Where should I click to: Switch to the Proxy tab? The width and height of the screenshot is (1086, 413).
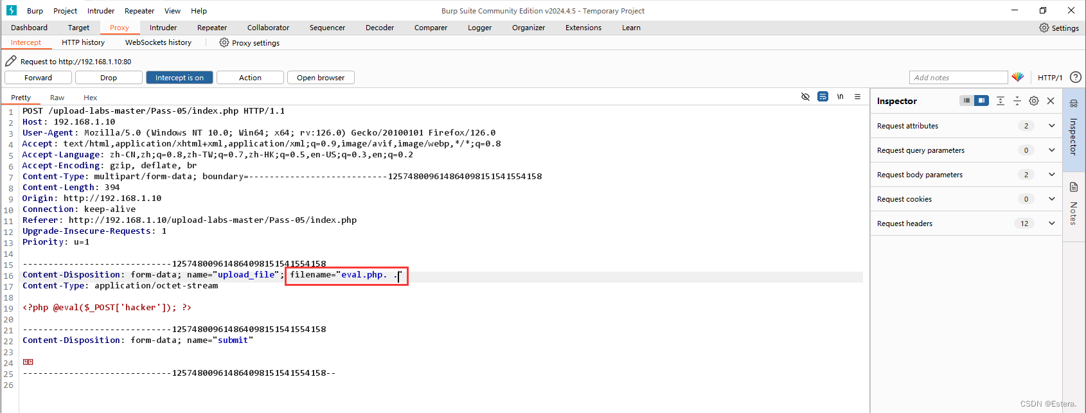[x=119, y=28]
